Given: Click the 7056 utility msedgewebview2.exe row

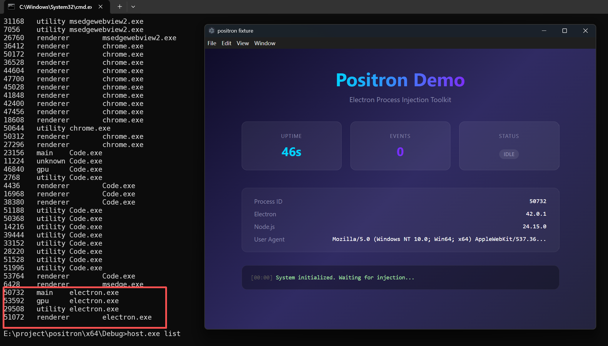Looking at the screenshot, I should click(74, 30).
